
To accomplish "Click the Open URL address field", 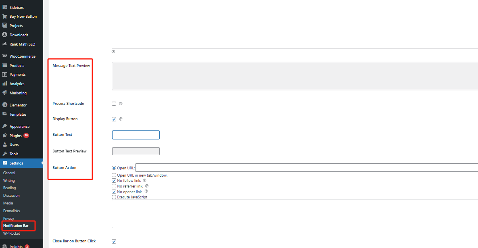I will click(x=307, y=168).
